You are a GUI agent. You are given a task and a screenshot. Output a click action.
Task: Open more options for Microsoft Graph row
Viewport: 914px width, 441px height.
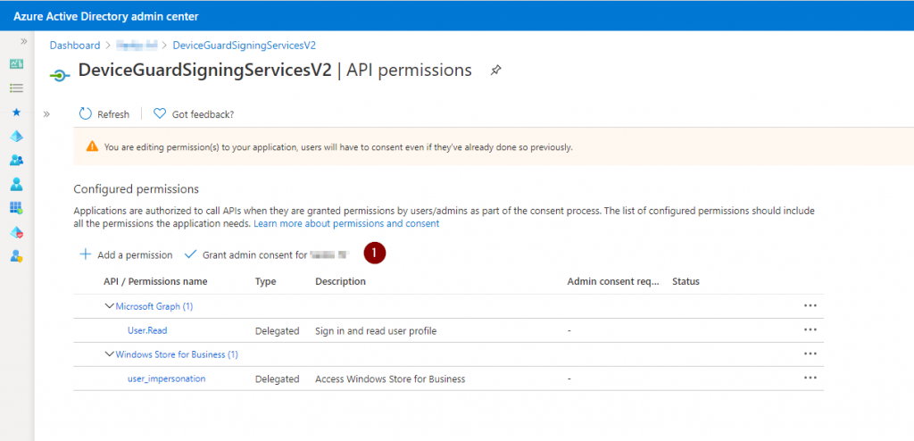click(x=810, y=305)
